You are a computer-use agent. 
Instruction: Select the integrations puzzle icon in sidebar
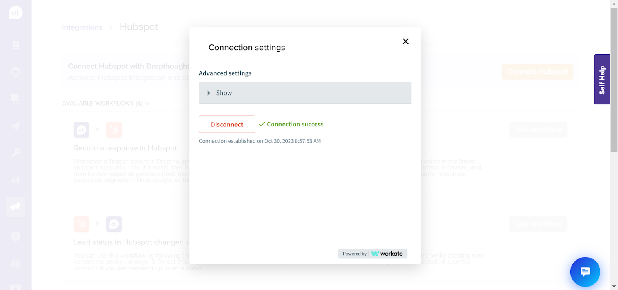pos(15,207)
